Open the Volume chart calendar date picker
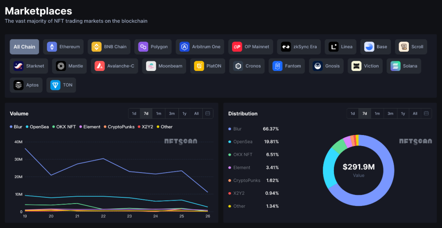This screenshot has height=228, width=442. click(x=208, y=113)
